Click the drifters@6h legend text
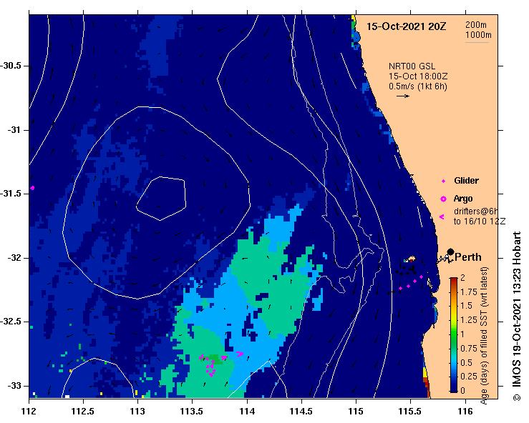 point(476,211)
